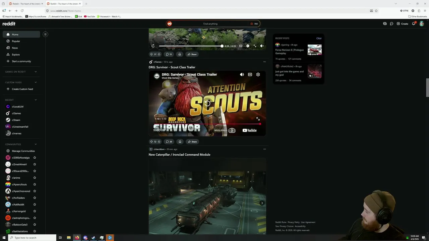Favorite r/2000sNostalgia with its star

coord(35,158)
